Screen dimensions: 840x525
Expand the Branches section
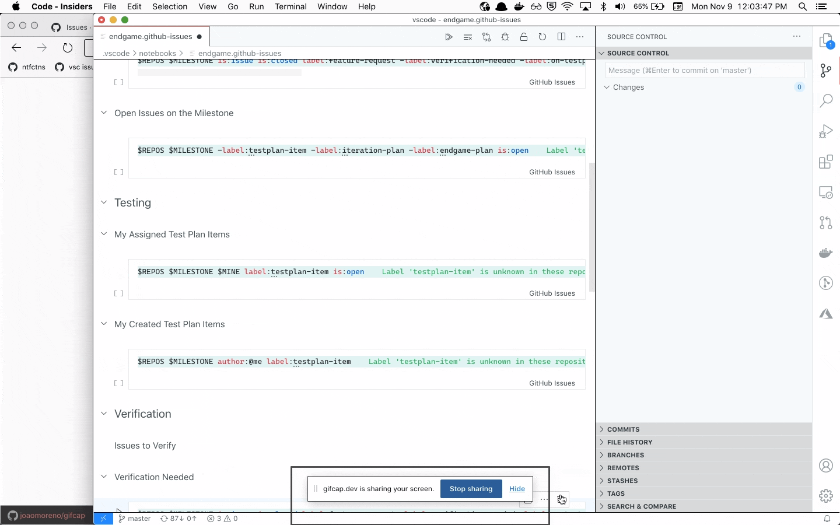(624, 455)
